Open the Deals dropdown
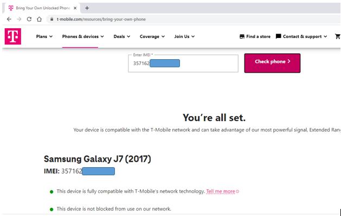The image size is (341, 216). click(122, 36)
